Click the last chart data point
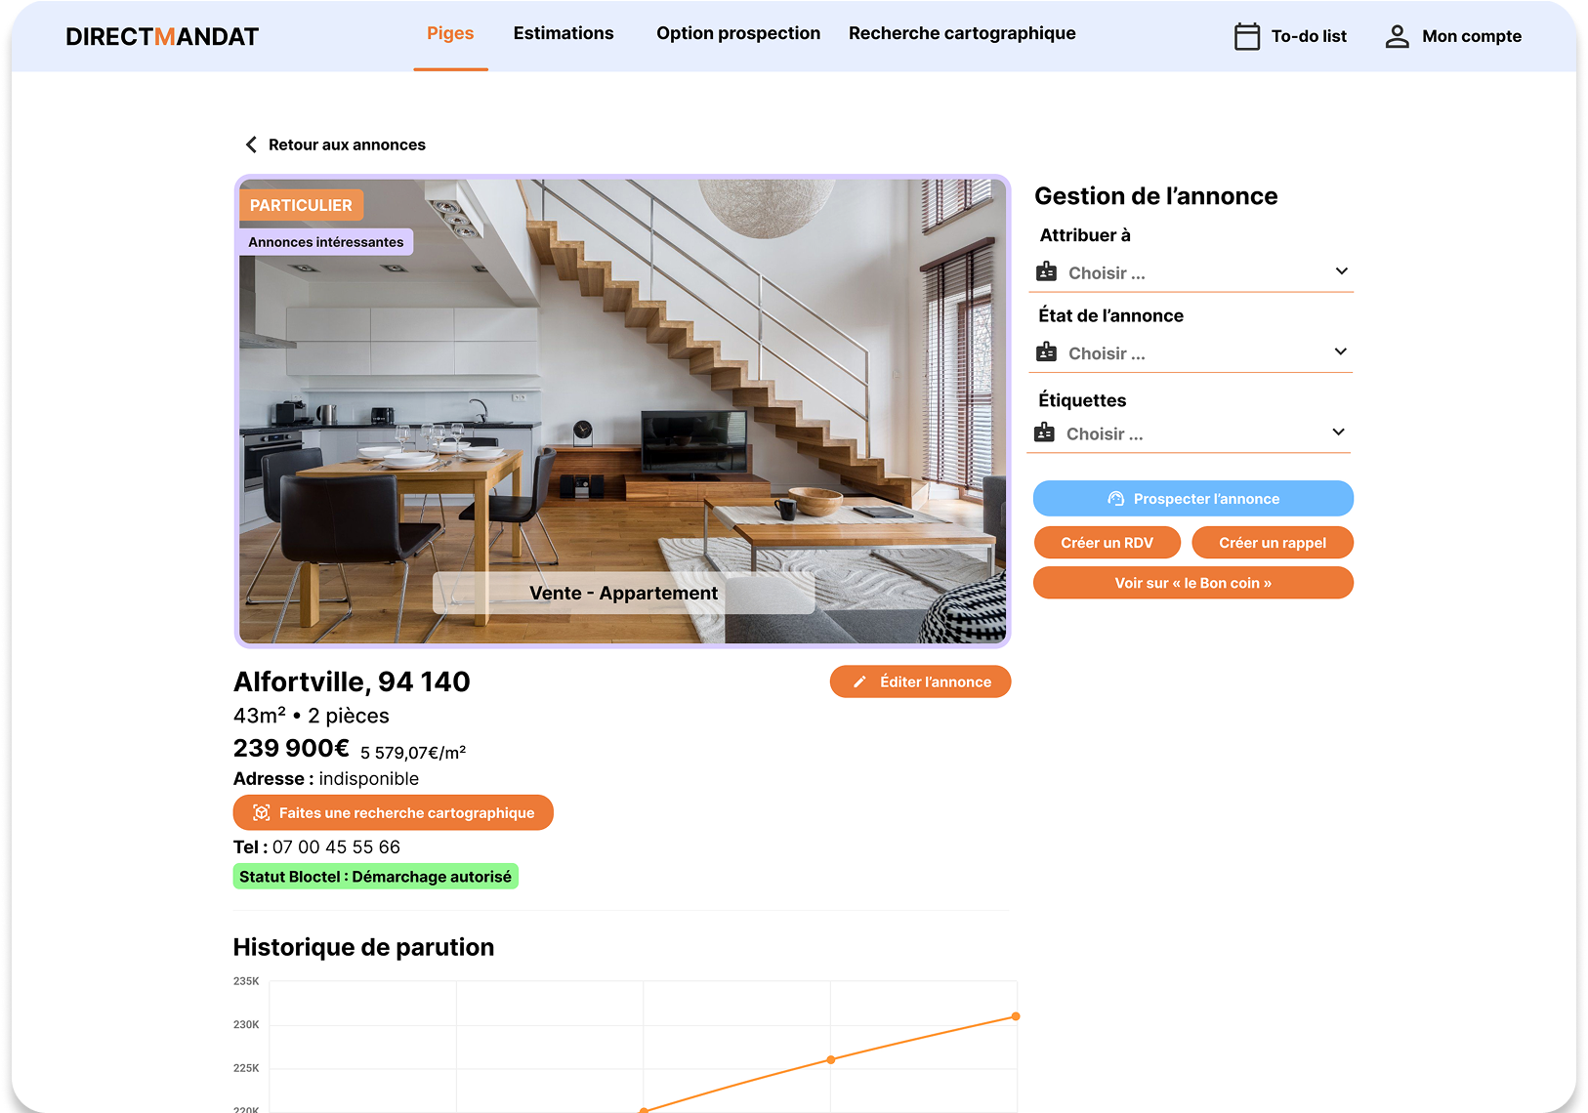Viewport: 1588px width, 1113px height. click(x=1016, y=1016)
